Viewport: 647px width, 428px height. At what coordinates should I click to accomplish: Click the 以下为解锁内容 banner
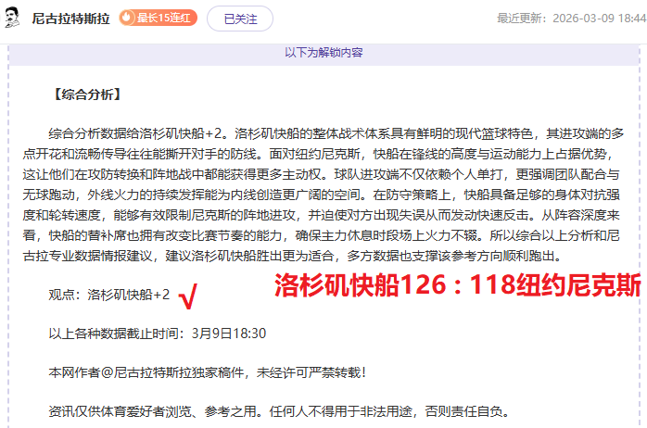tap(323, 53)
